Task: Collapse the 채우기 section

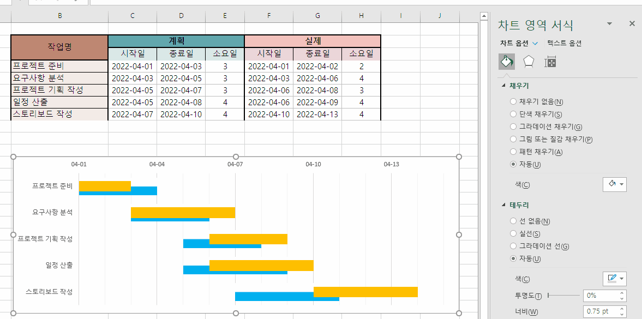Action: (503, 86)
